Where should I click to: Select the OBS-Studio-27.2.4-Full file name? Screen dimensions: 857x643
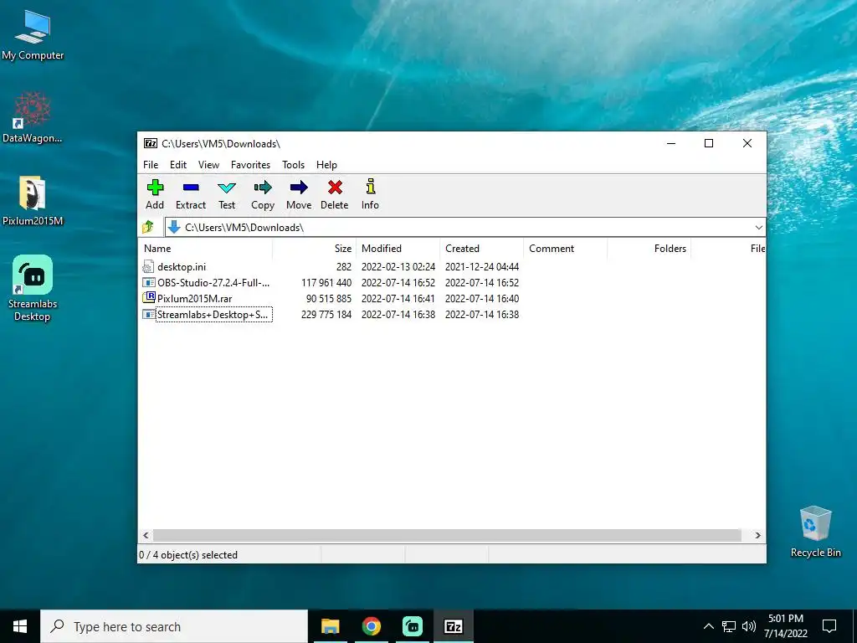213,283
